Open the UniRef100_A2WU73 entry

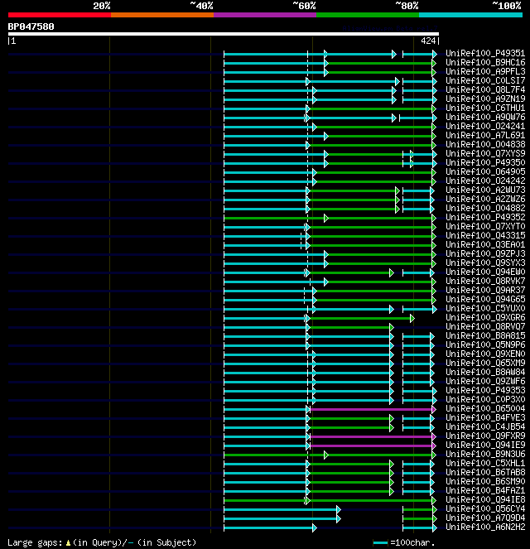[485, 190]
